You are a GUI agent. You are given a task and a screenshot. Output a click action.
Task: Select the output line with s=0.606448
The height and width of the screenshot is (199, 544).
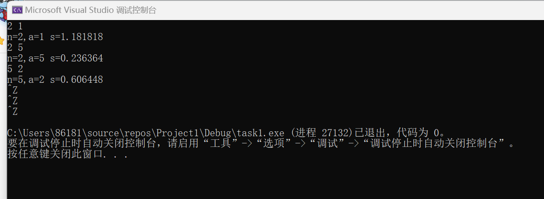tap(55, 80)
